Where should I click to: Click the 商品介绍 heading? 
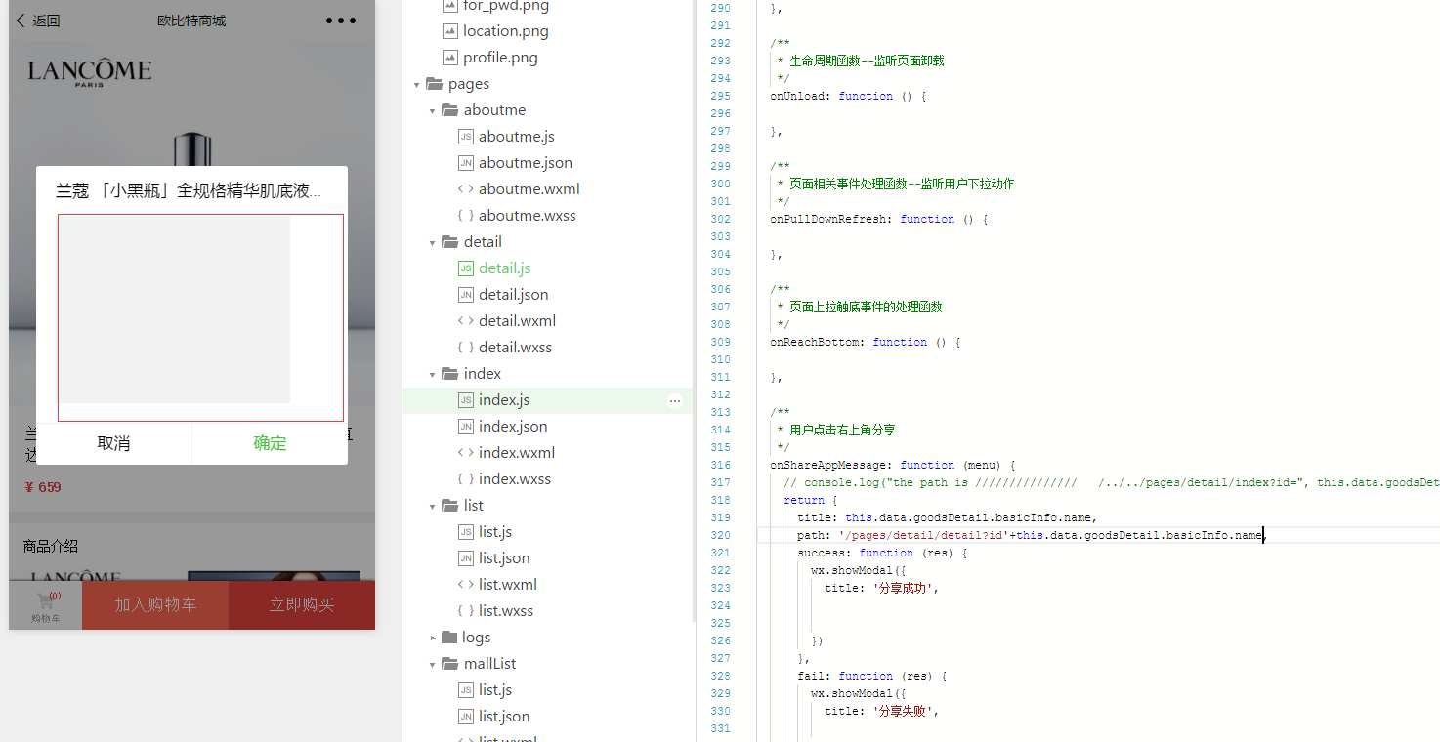(51, 546)
